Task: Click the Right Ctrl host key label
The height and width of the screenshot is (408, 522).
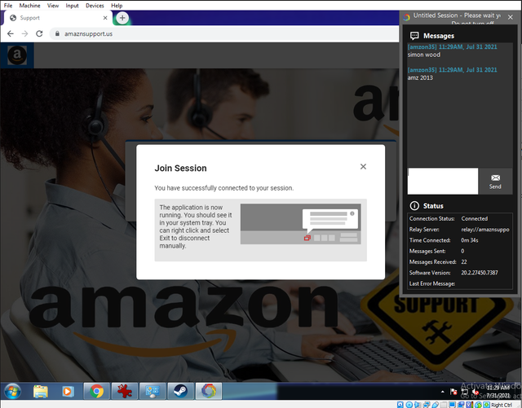Action: 502,405
